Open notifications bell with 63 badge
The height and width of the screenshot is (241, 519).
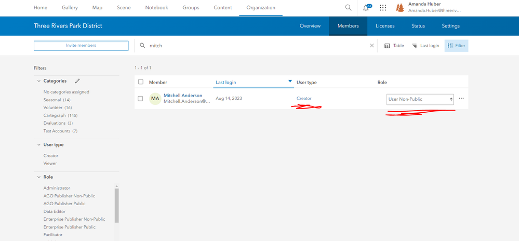pyautogui.click(x=366, y=8)
